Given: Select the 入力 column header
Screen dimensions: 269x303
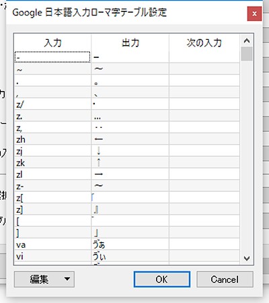Looking at the screenshot, I should [x=52, y=42].
